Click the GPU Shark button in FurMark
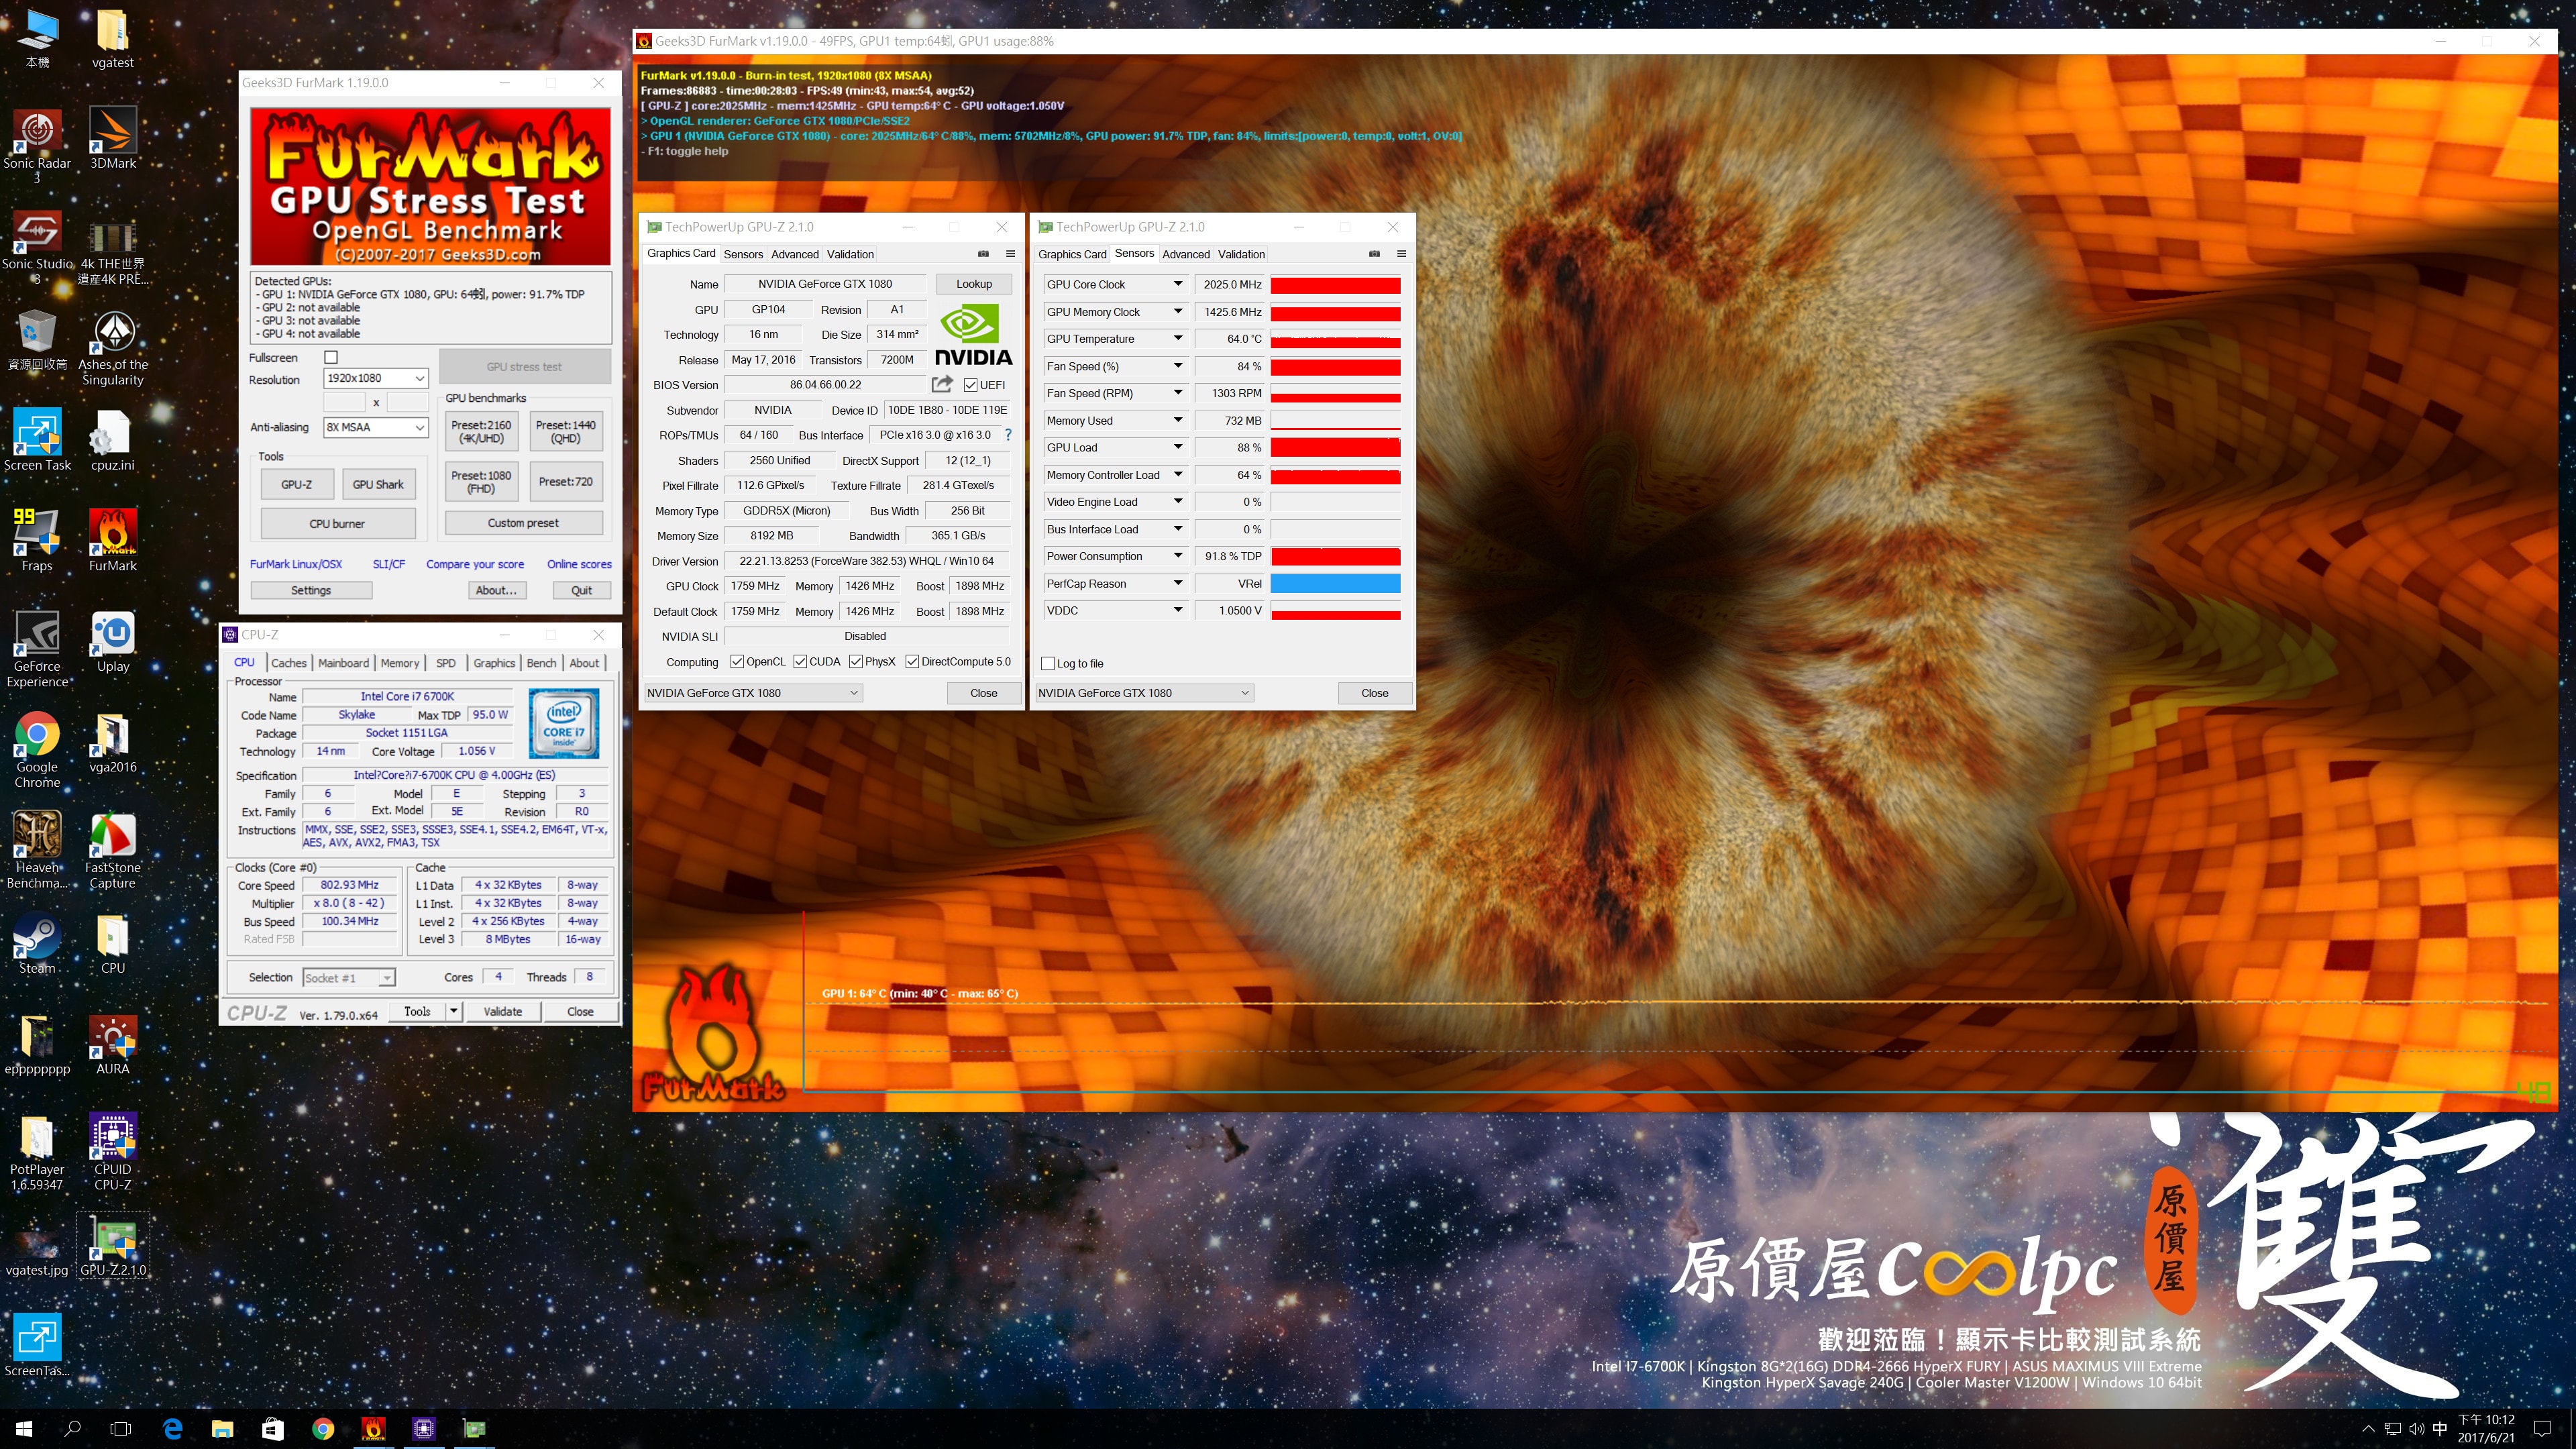 click(378, 484)
